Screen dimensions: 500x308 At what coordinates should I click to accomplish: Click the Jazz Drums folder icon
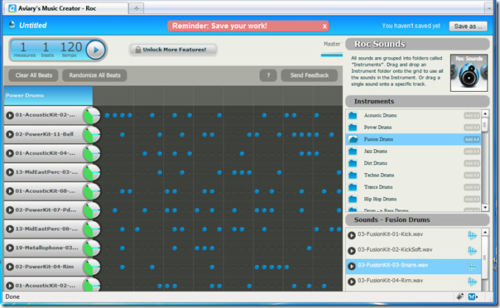tap(353, 152)
